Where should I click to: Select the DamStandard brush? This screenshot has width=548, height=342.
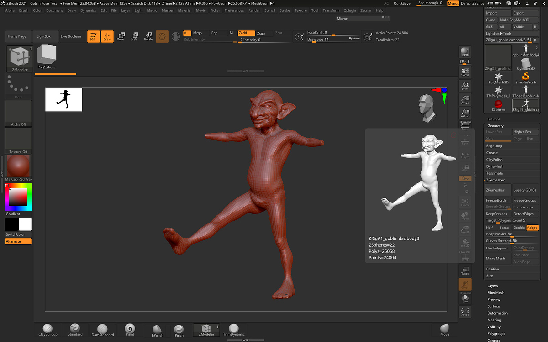tap(102, 330)
